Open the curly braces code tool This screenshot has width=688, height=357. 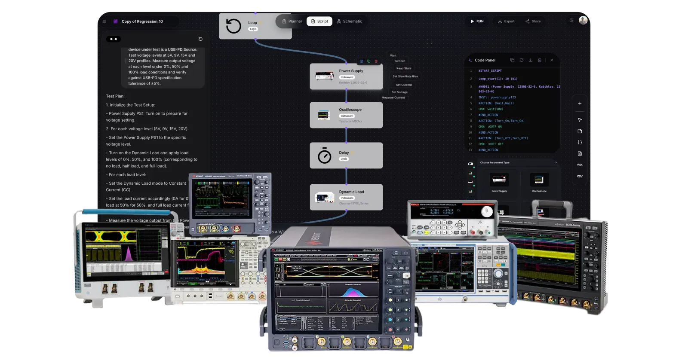[580, 142]
